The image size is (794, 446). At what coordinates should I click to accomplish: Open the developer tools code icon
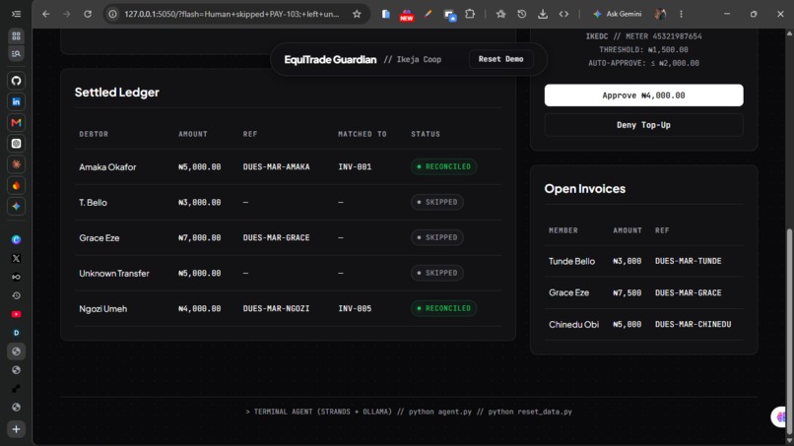point(563,14)
